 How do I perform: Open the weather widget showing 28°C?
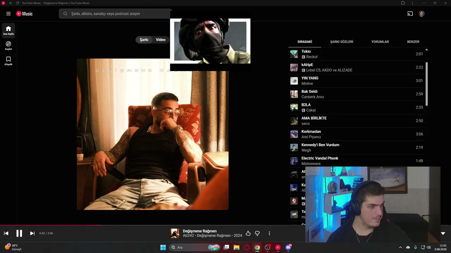click(x=13, y=247)
